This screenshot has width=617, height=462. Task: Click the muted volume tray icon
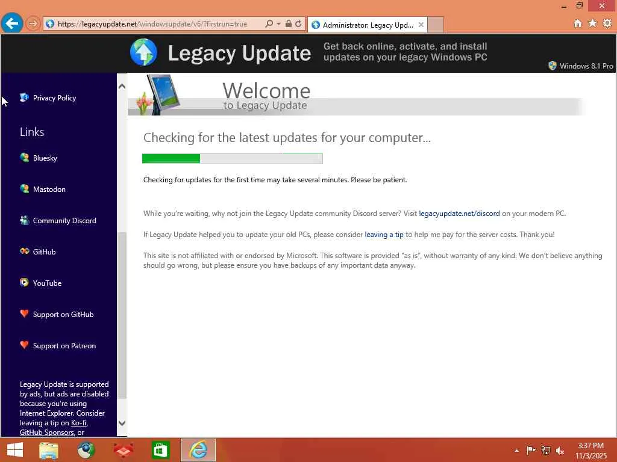tap(560, 451)
